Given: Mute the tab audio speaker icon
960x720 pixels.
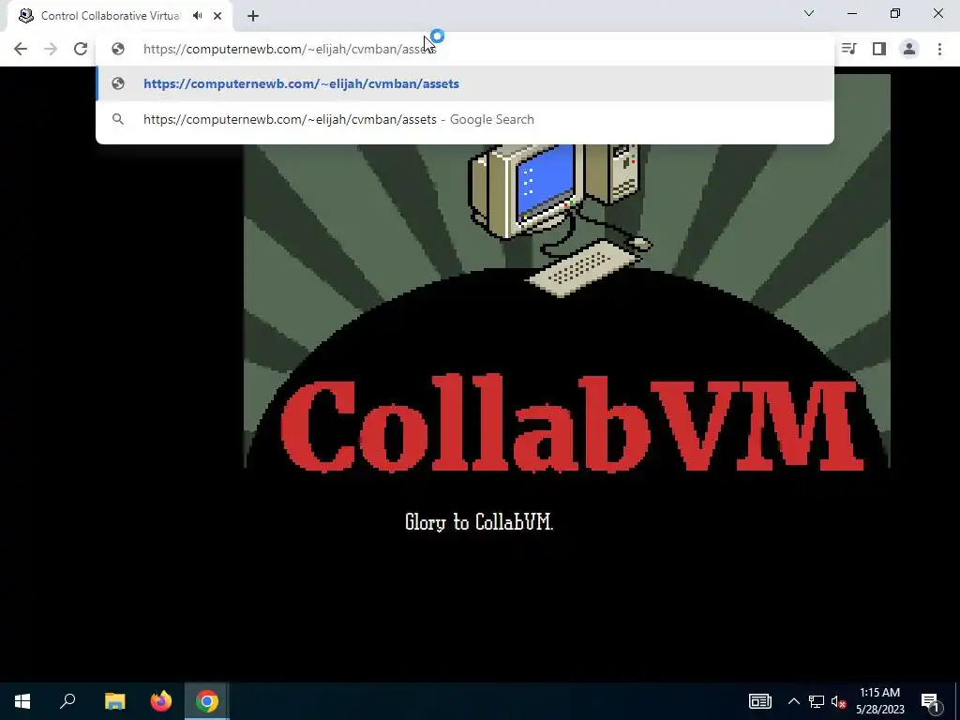Looking at the screenshot, I should (197, 16).
